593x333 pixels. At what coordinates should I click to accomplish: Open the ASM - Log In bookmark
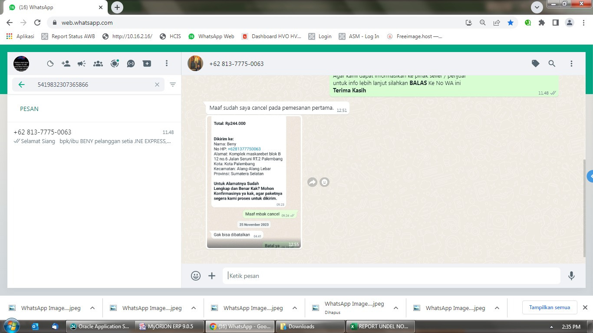point(359,36)
